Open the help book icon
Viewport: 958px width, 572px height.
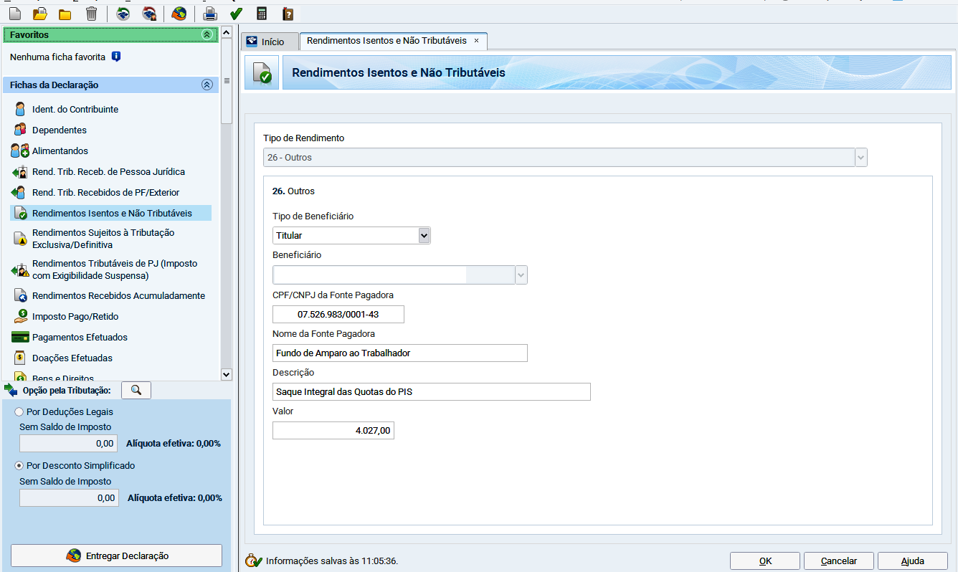tap(288, 14)
